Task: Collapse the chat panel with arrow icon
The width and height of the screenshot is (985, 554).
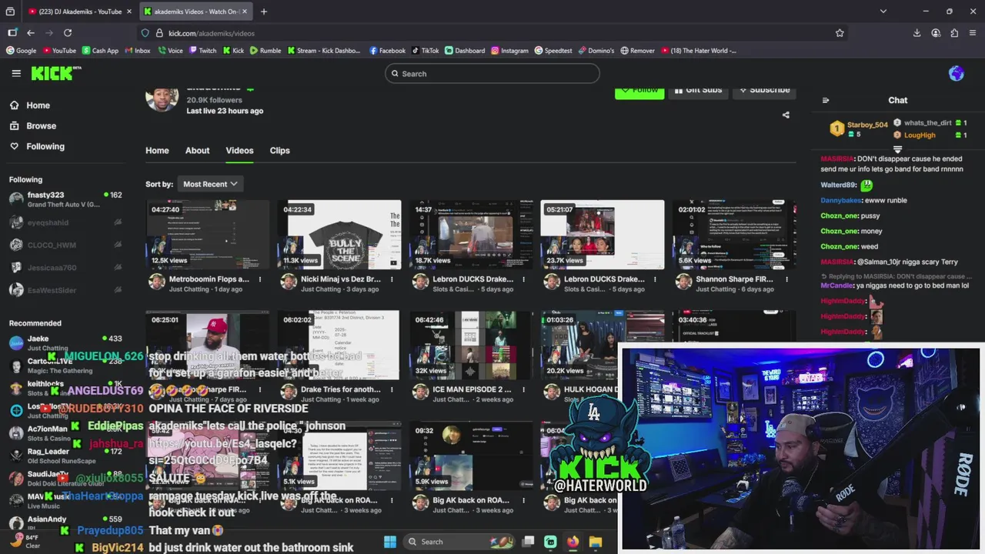Action: coord(826,100)
